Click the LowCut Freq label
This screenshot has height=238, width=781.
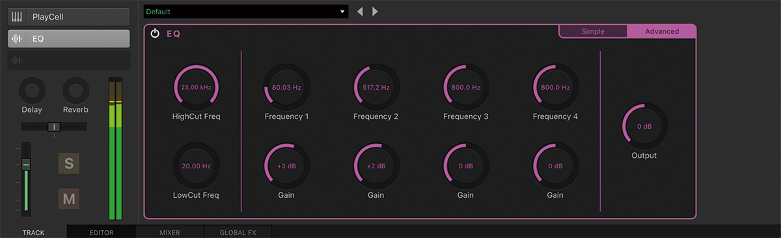(x=197, y=195)
